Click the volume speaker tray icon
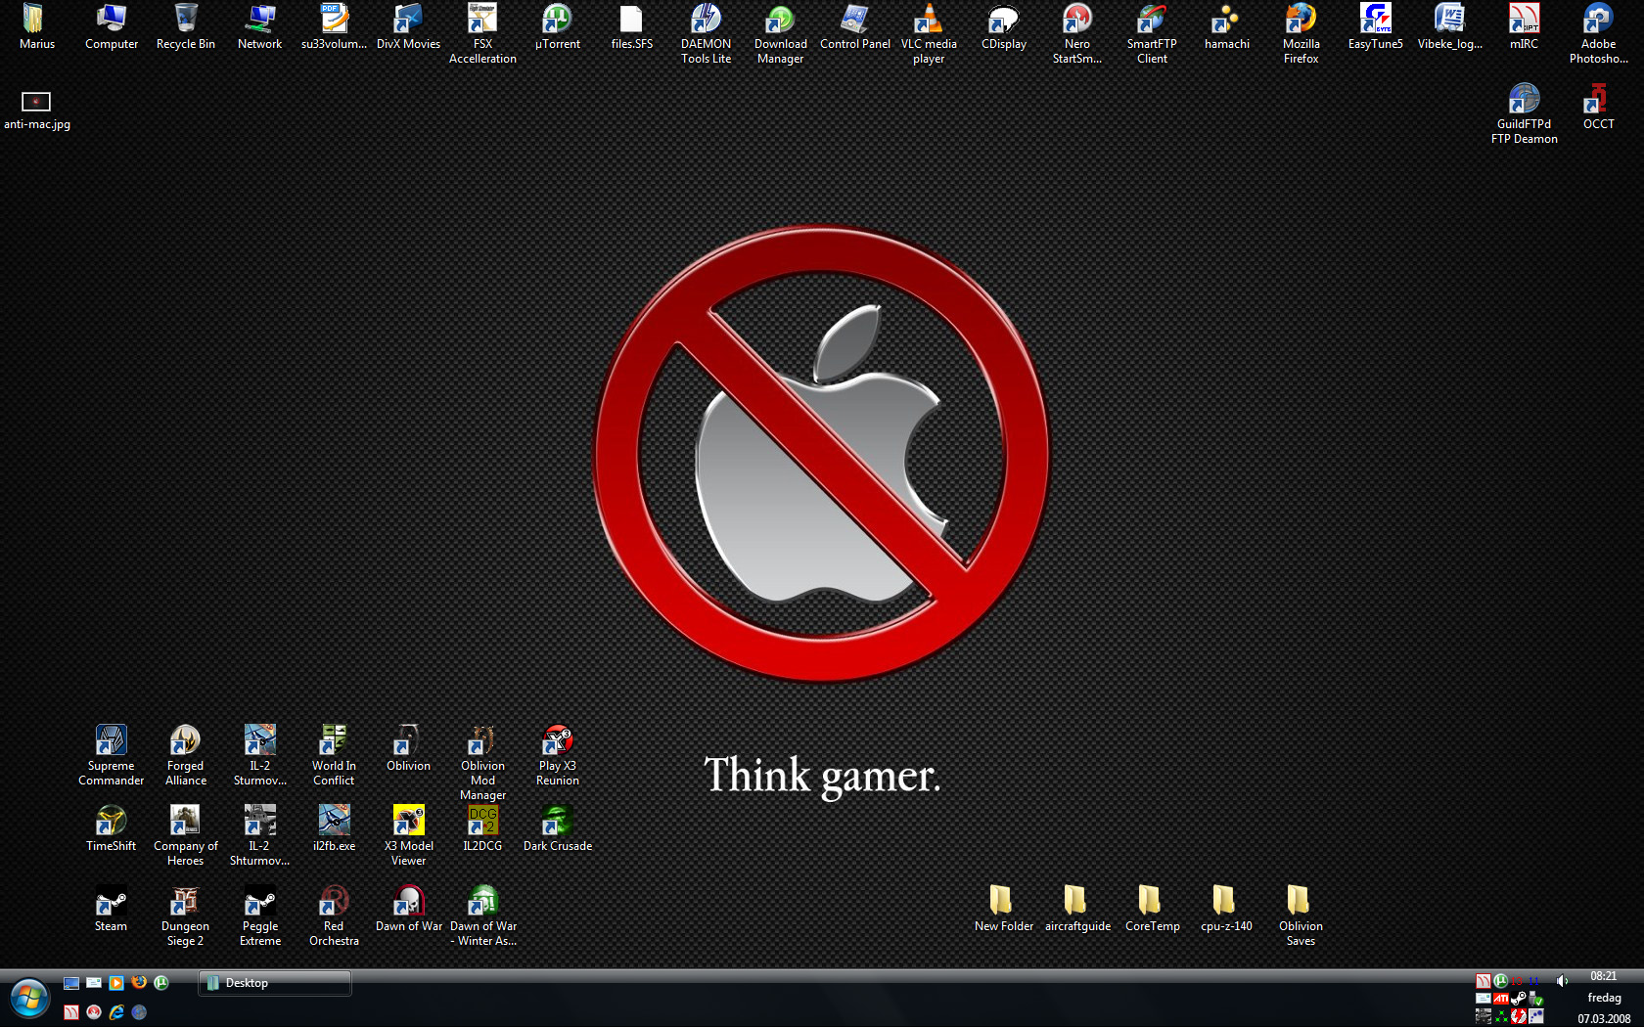Viewport: 1644px width, 1027px height. [1562, 981]
